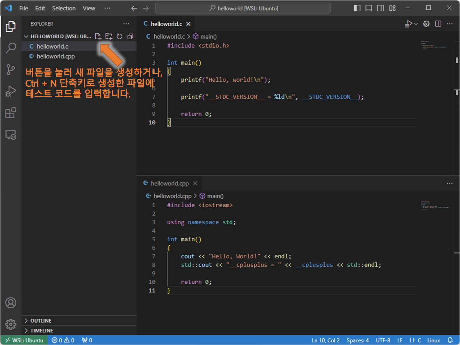Toggle the bottom panel

tap(369, 8)
